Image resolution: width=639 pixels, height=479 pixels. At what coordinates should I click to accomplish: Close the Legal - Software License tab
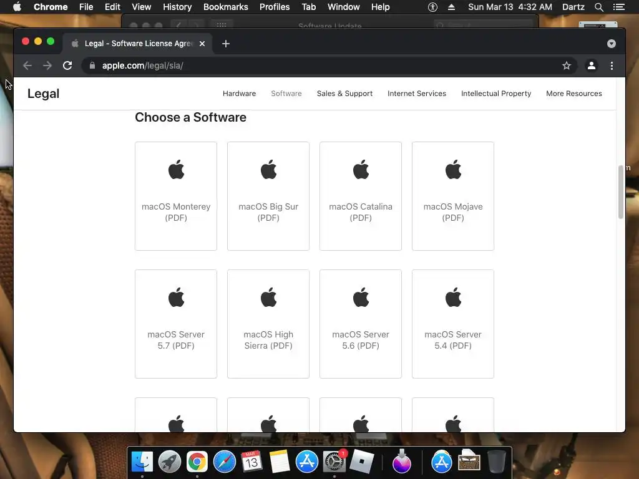tap(202, 44)
